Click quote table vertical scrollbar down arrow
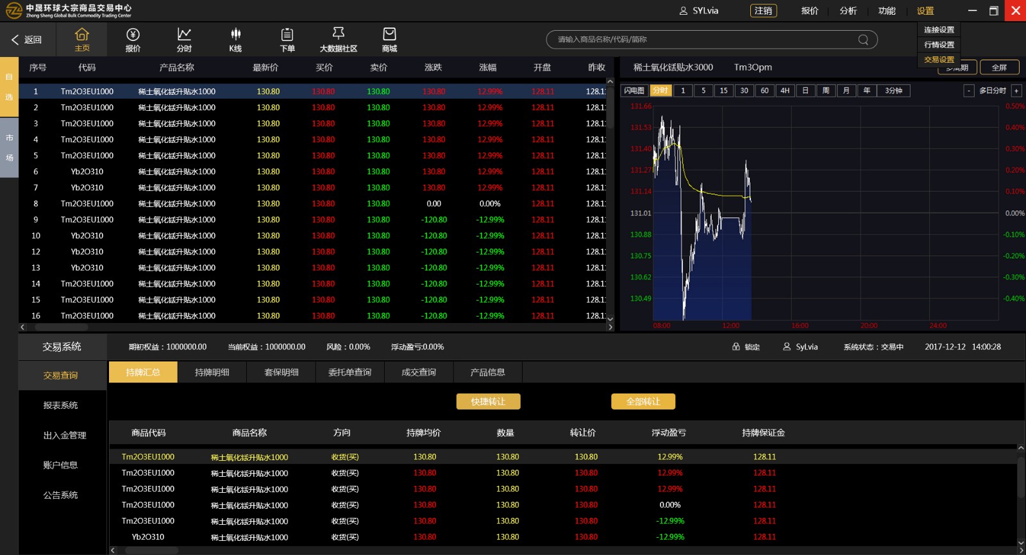 610,319
